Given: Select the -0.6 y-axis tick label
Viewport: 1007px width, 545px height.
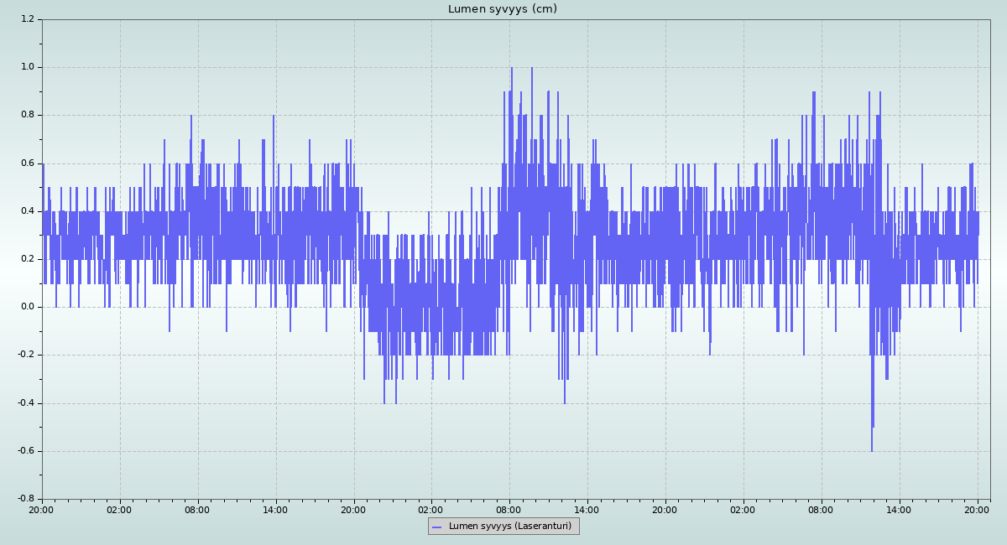Looking at the screenshot, I should pyautogui.click(x=25, y=451).
